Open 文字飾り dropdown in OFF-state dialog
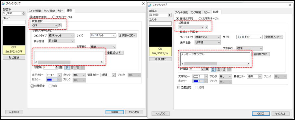This screenshot has height=120, width=295. pos(103,47)
